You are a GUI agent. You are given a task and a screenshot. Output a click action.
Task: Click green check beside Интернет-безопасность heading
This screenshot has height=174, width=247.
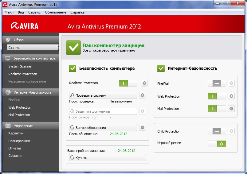(x=161, y=68)
